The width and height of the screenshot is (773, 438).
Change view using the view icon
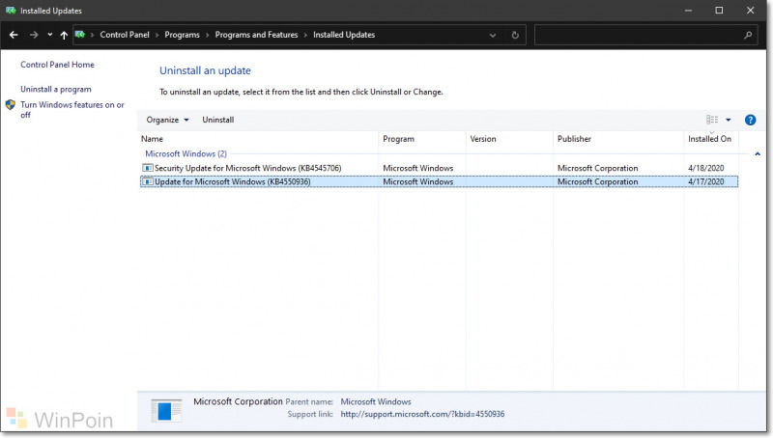(x=712, y=120)
